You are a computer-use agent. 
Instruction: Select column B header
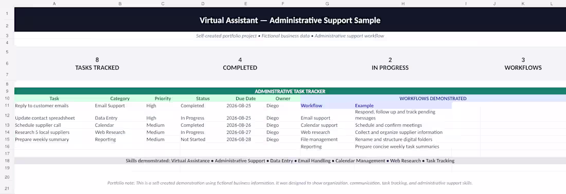[120, 4]
